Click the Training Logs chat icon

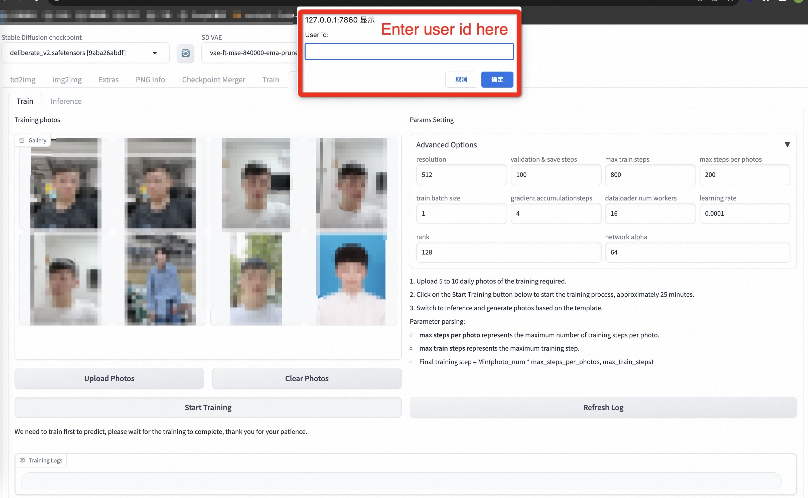23,460
